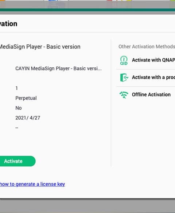Click the green Activate button
This screenshot has width=175, height=213.
[17, 161]
